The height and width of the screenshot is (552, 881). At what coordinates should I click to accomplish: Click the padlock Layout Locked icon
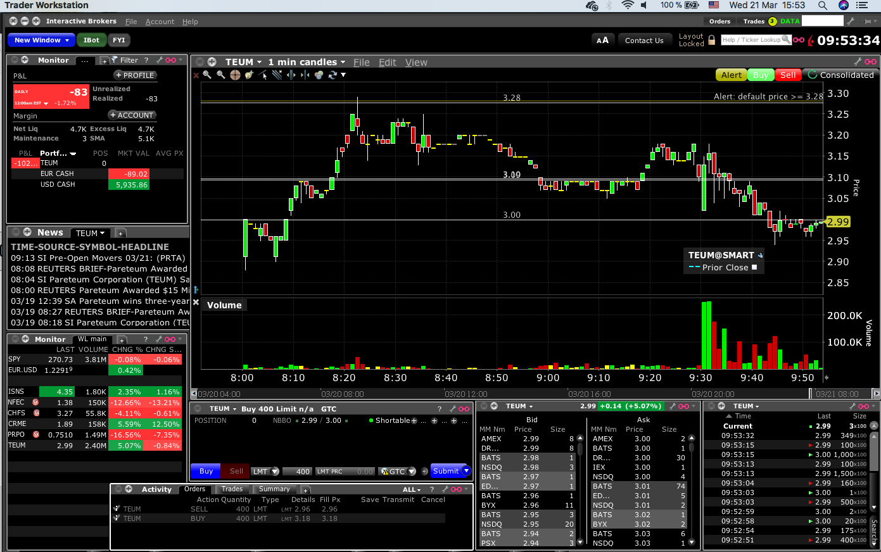712,40
